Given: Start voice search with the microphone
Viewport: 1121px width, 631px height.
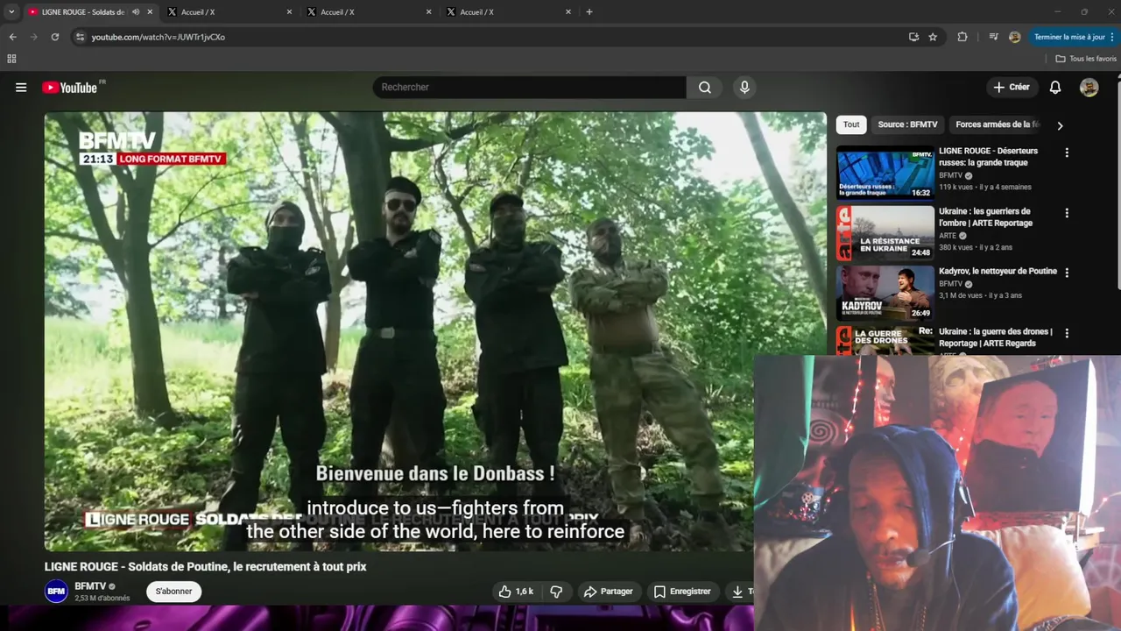Looking at the screenshot, I should 744,88.
